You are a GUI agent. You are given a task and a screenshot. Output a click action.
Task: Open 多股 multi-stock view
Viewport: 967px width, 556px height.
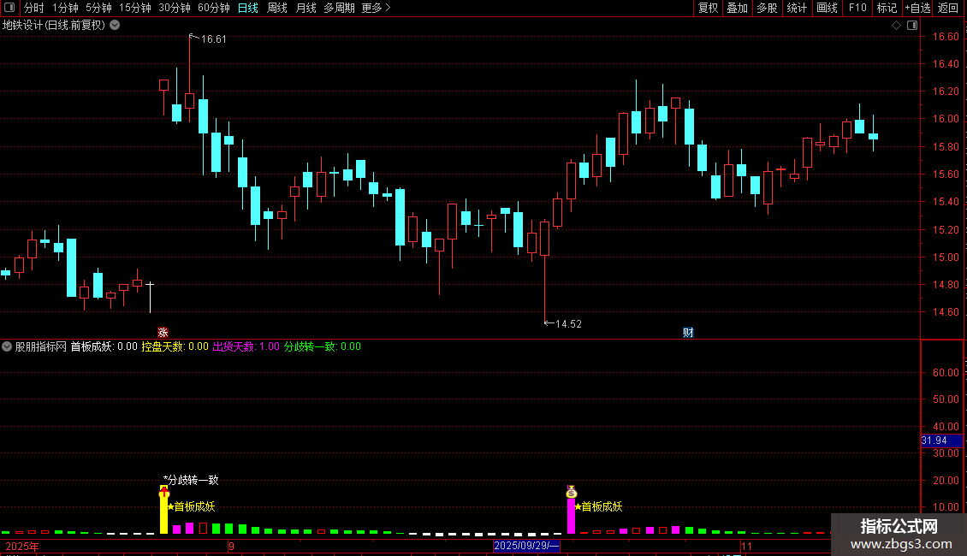coord(767,8)
